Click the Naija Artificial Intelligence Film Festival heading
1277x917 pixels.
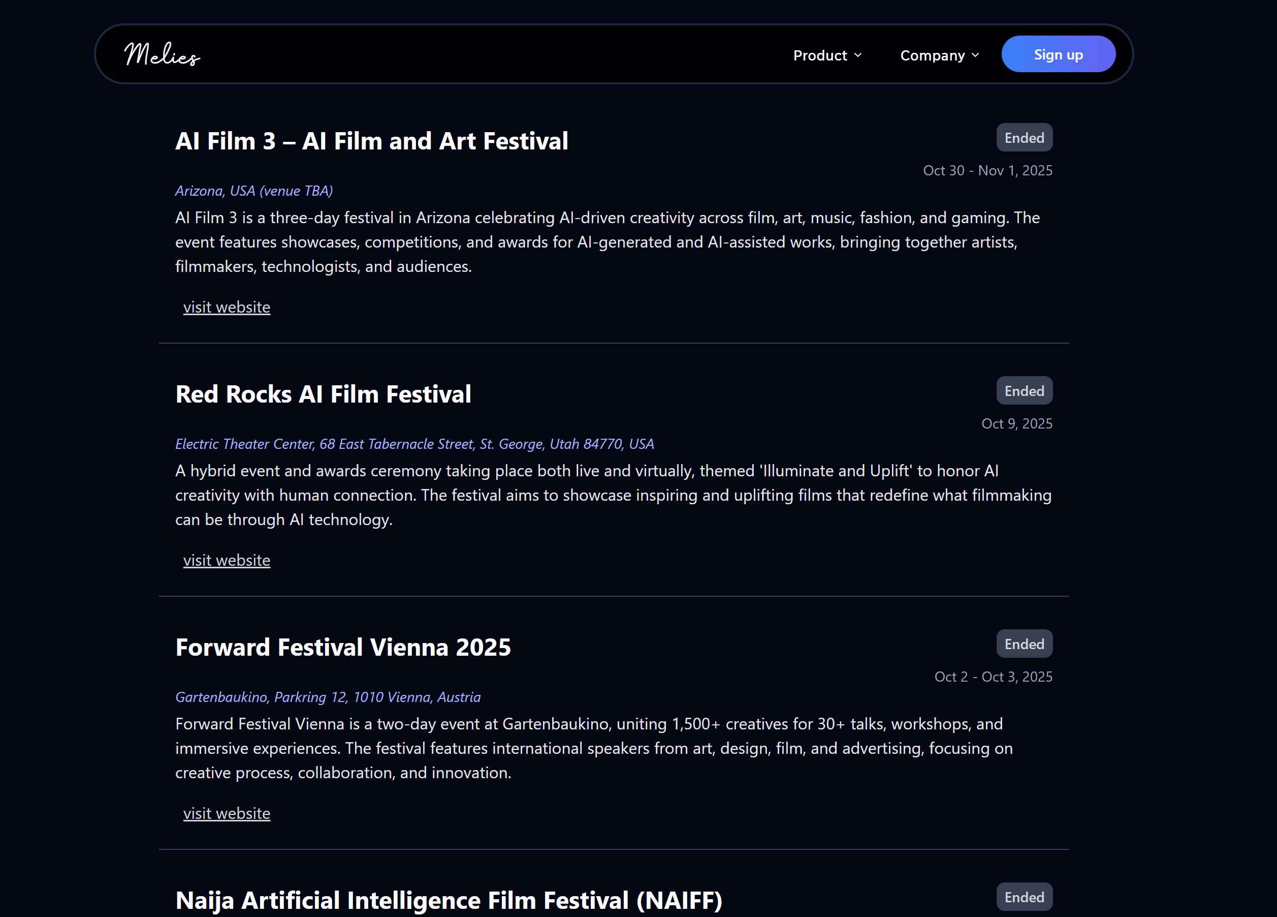click(x=449, y=900)
